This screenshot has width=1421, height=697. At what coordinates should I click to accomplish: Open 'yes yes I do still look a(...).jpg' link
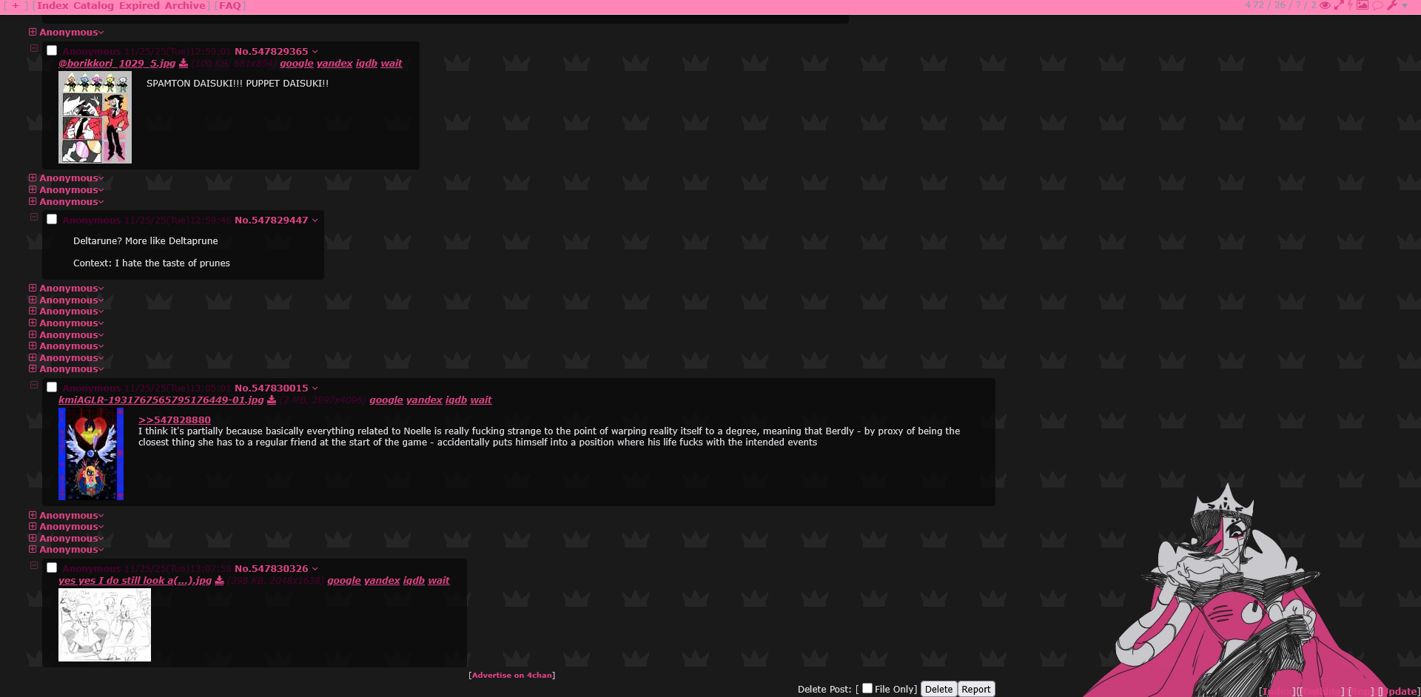pos(135,580)
